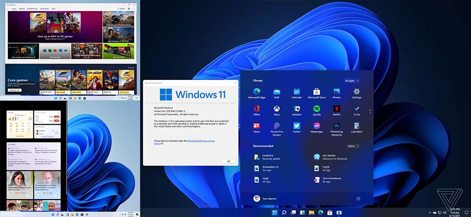Open Task View on the main dark taskbar
This screenshot has width=471, height=217.
[x=293, y=213]
